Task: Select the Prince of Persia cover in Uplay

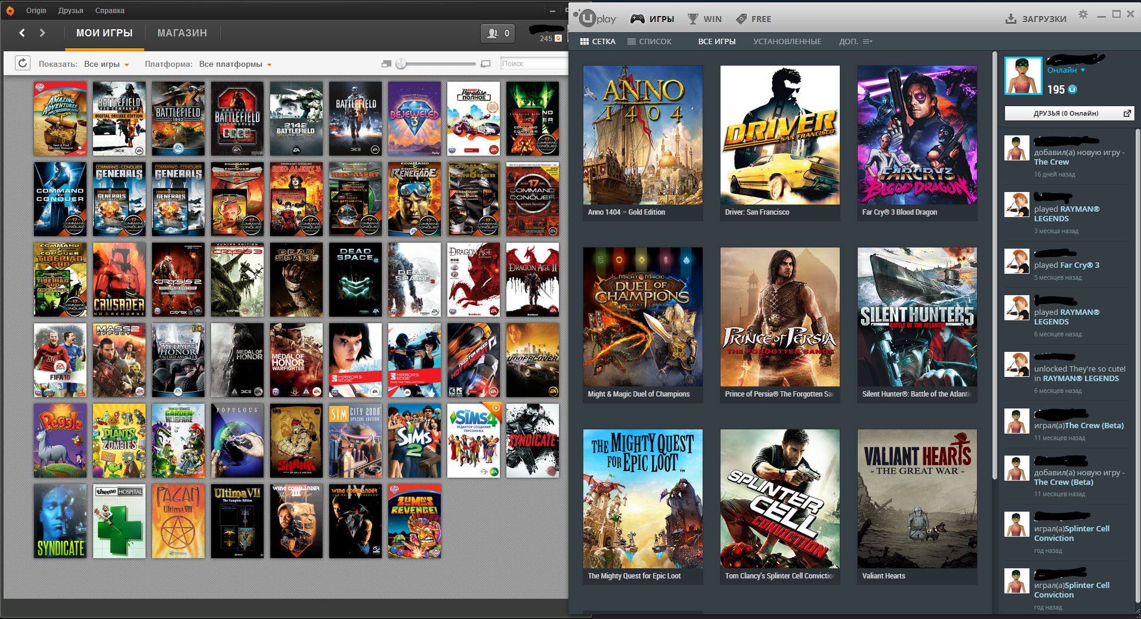Action: [x=780, y=317]
